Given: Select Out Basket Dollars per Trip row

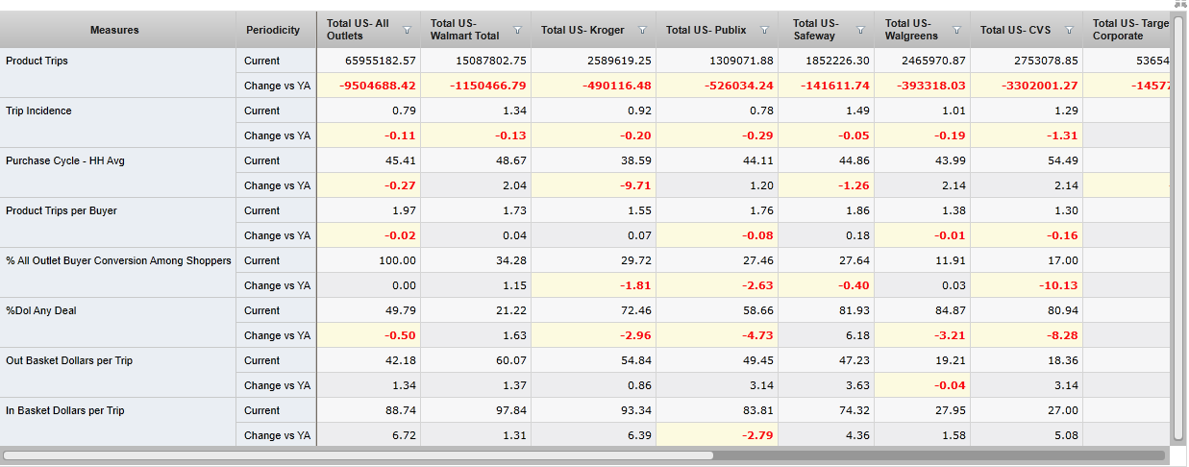Looking at the screenshot, I should (69, 360).
